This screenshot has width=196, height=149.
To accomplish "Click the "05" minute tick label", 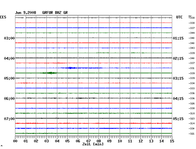I will tap(67, 141).
